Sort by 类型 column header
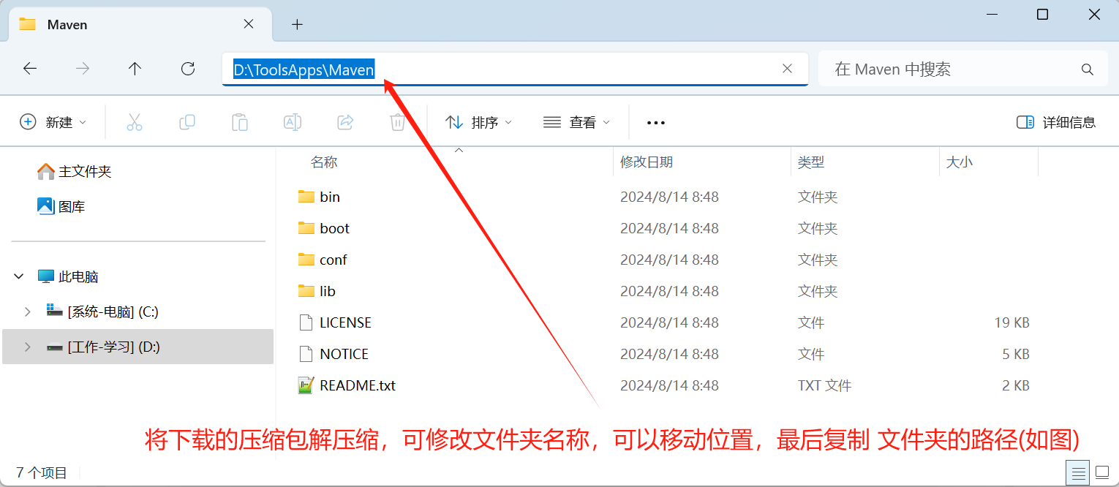This screenshot has width=1119, height=487. [811, 162]
